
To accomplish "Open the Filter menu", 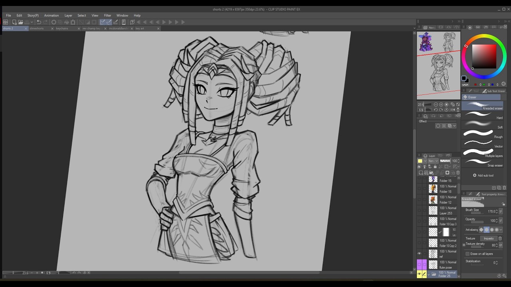I will point(107,16).
